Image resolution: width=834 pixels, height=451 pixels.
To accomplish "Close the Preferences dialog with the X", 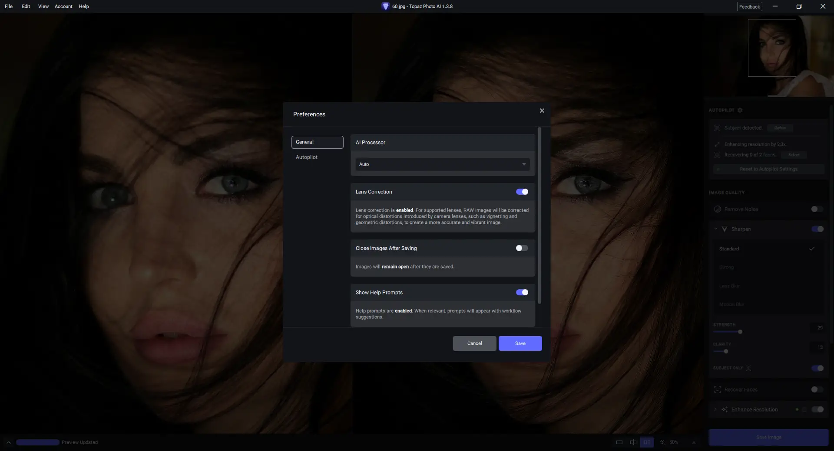I will click(542, 111).
